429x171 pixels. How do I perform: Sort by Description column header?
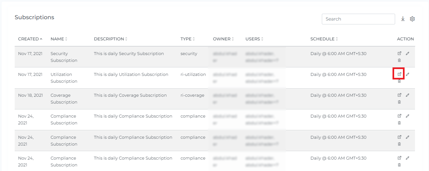coord(110,39)
